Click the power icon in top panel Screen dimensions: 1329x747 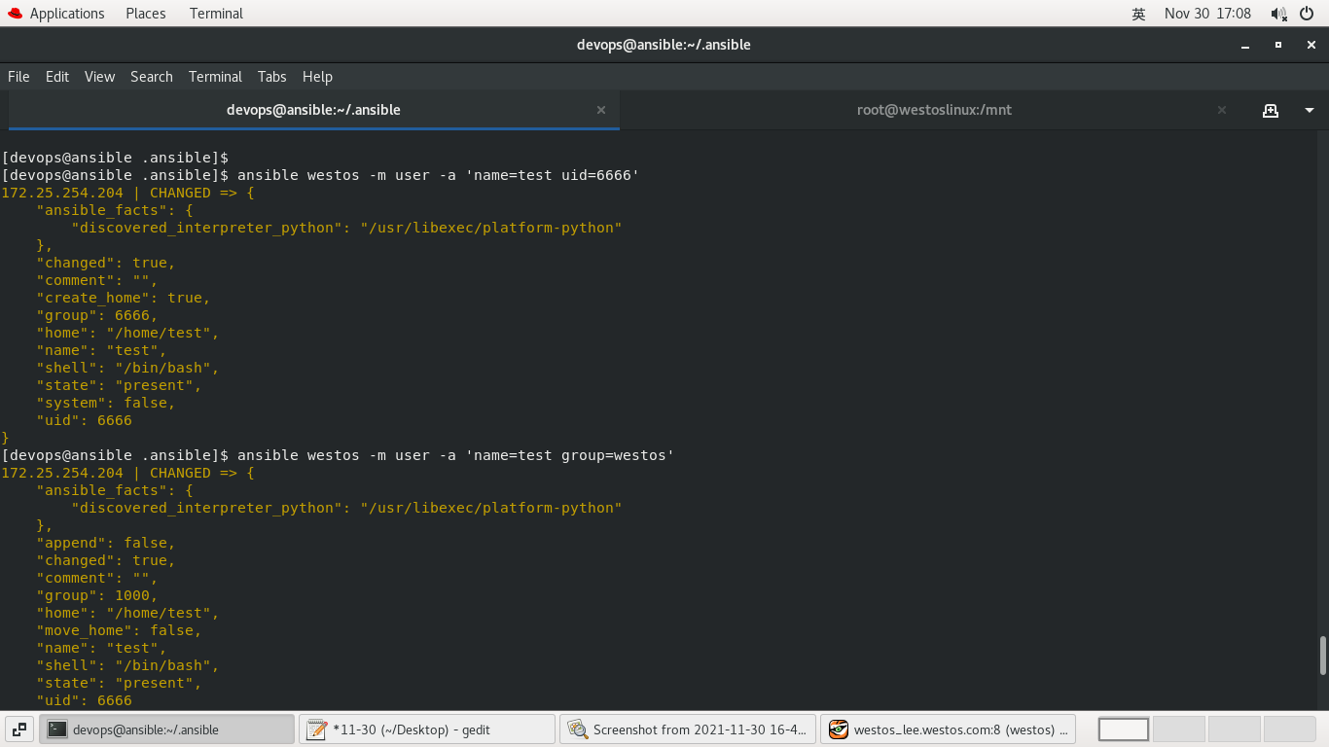tap(1307, 14)
